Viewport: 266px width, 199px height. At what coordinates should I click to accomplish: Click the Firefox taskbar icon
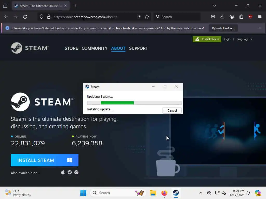(x=164, y=193)
